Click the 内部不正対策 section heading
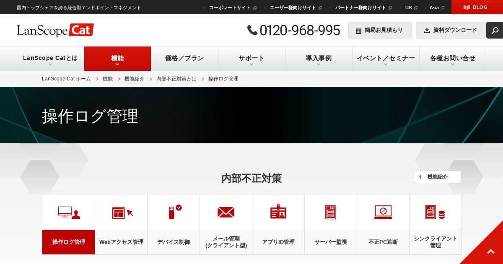Screen dimensions: 503x264 251,179
